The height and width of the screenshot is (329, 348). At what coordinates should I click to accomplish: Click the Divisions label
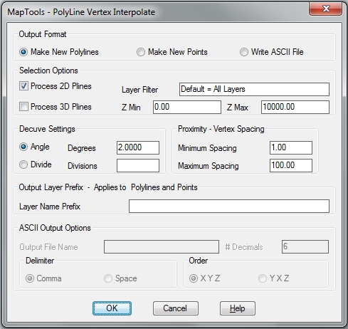click(x=83, y=166)
